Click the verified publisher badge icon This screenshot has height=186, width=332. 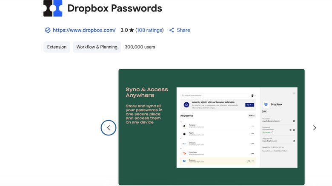tap(48, 30)
